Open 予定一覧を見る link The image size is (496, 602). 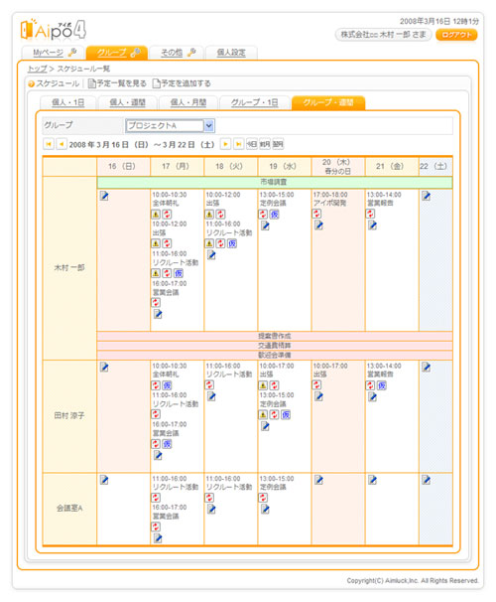[118, 83]
